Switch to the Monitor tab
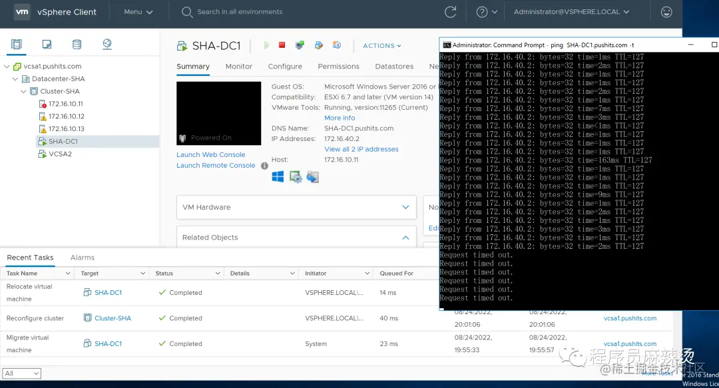The width and height of the screenshot is (719, 388). 239,67
